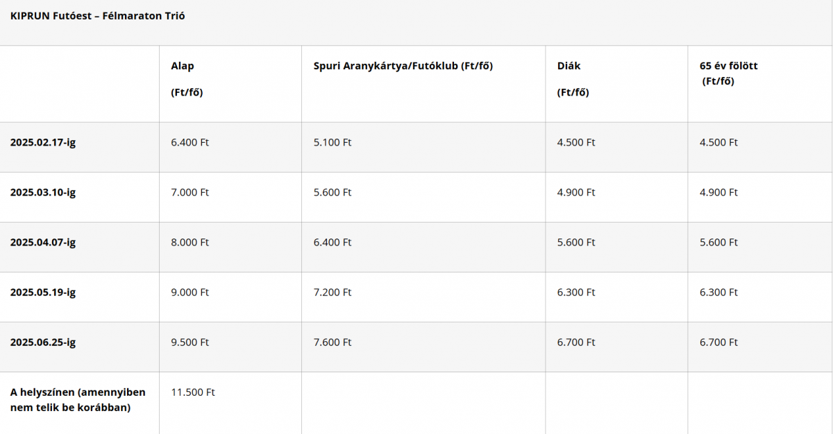Select the Alap (Ft/fő) column header
The image size is (833, 434).
187,79
